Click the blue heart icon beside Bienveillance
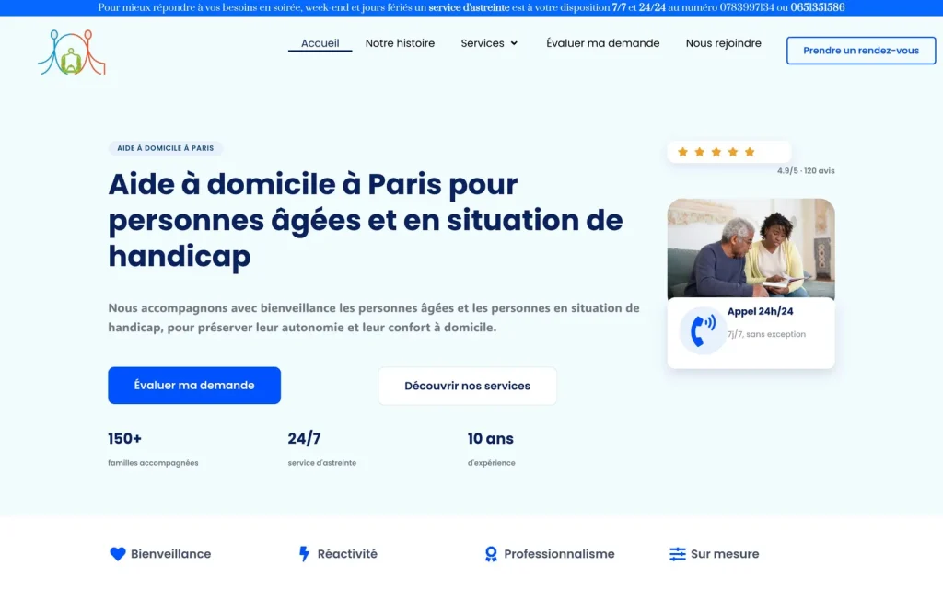 (x=118, y=553)
